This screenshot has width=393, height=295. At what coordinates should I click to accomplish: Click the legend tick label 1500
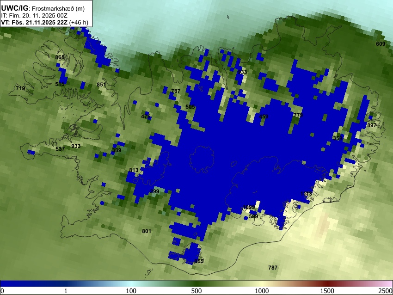[327, 291]
